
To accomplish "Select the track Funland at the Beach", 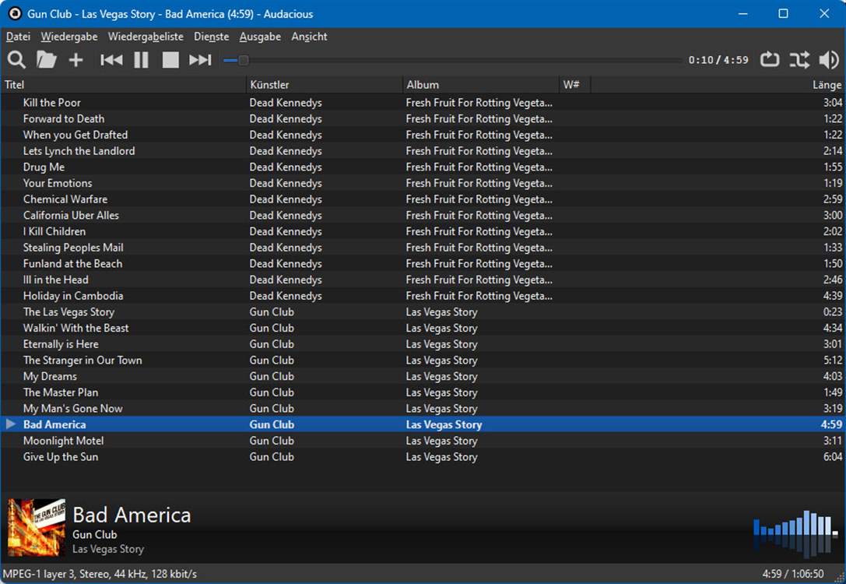I will (x=423, y=264).
